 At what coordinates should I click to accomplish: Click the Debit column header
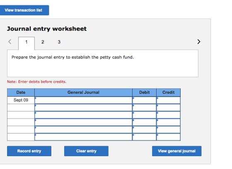pyautogui.click(x=145, y=93)
